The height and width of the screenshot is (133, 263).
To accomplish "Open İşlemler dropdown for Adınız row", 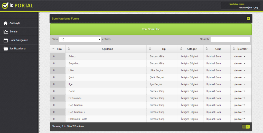I will pyautogui.click(x=239, y=56).
